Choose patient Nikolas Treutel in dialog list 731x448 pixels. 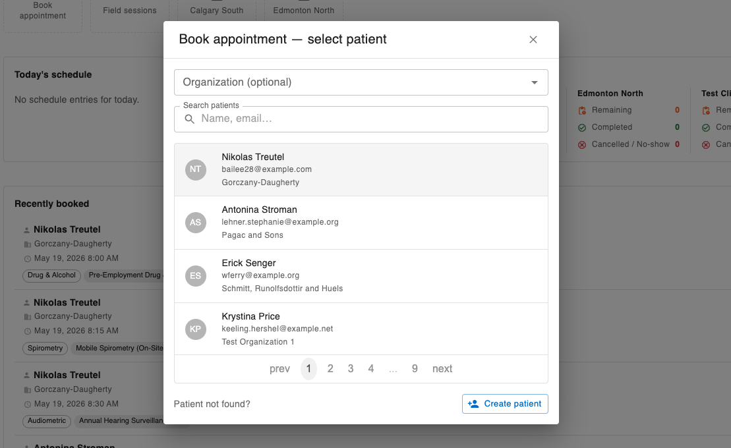point(361,170)
